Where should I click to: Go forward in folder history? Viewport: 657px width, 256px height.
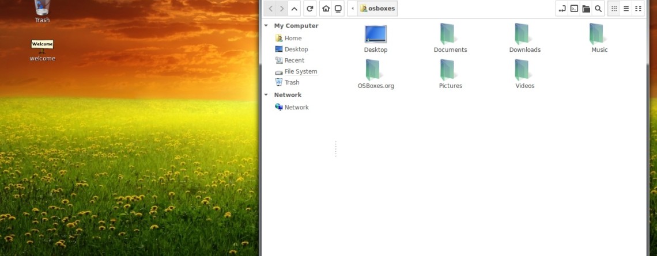[282, 9]
